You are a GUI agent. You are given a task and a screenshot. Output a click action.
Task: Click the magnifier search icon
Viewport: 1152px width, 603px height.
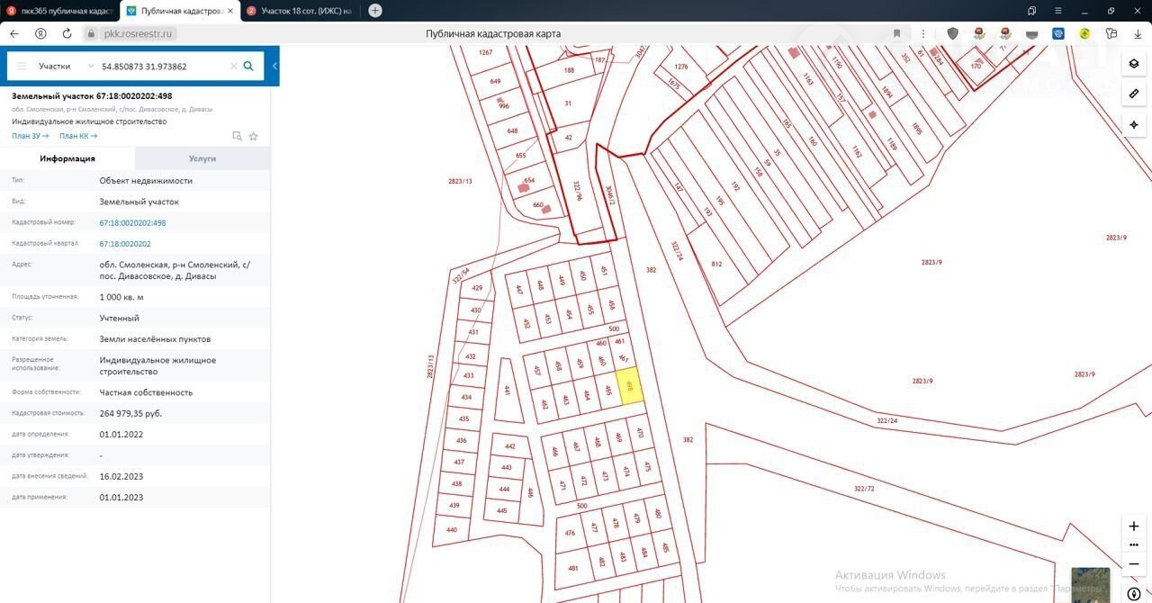(x=248, y=67)
